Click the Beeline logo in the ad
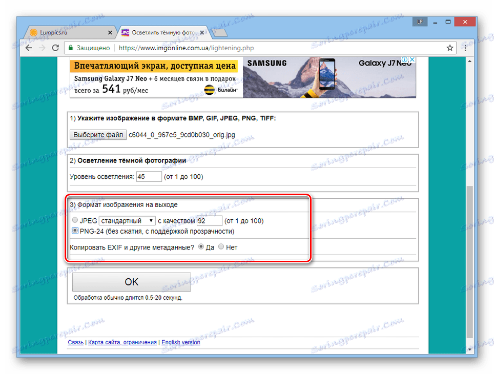Screen dimensions: 494x374 [x=221, y=90]
